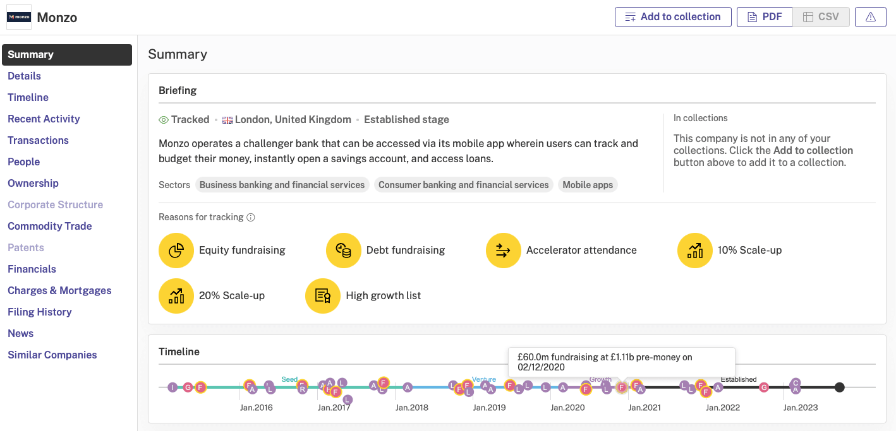Click the 'A' marker right before Established label
Image resolution: width=896 pixels, height=431 pixels.
coord(718,387)
